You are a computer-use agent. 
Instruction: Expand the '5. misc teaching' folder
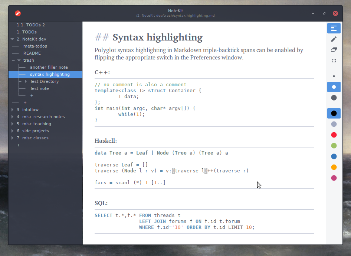(12, 124)
